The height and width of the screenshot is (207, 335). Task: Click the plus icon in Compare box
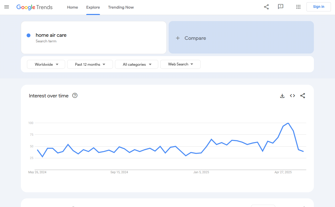(178, 38)
